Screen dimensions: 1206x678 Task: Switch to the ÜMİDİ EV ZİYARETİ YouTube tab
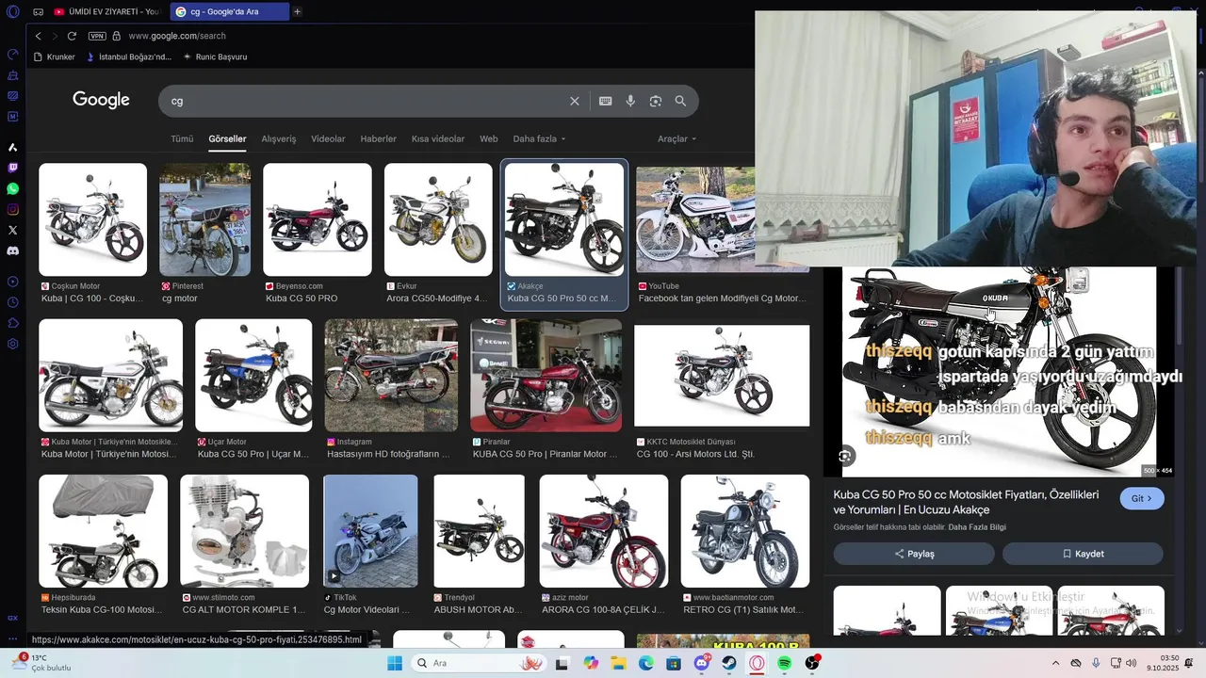(106, 12)
